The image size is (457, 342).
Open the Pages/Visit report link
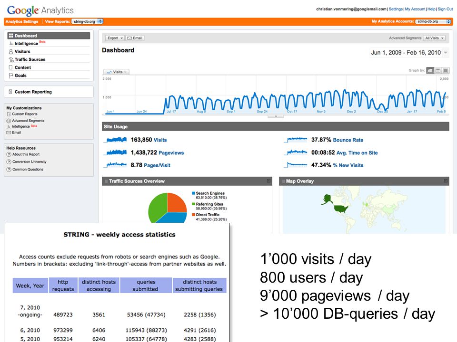click(x=157, y=165)
